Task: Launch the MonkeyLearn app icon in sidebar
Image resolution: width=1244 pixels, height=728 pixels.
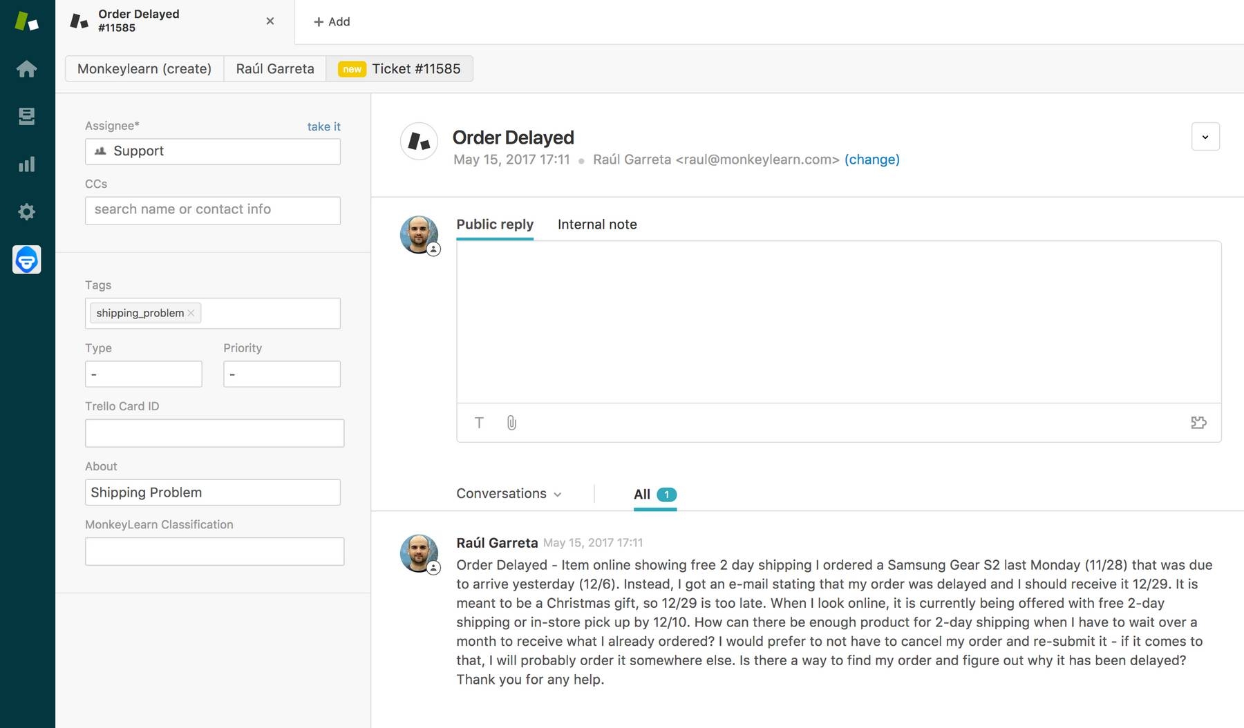Action: [x=26, y=260]
